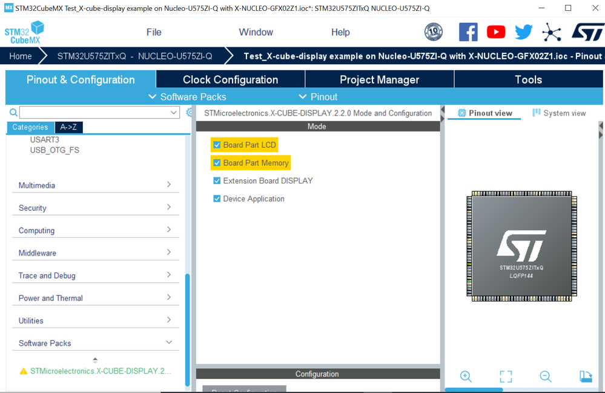Click the pinout view horizontal scrollbar
Viewport: 605px width, 393px height.
(474, 389)
